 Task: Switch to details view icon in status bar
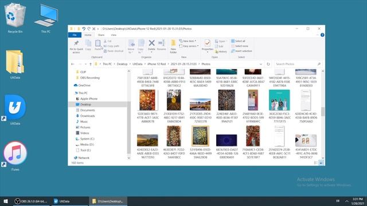pyautogui.click(x=316, y=163)
